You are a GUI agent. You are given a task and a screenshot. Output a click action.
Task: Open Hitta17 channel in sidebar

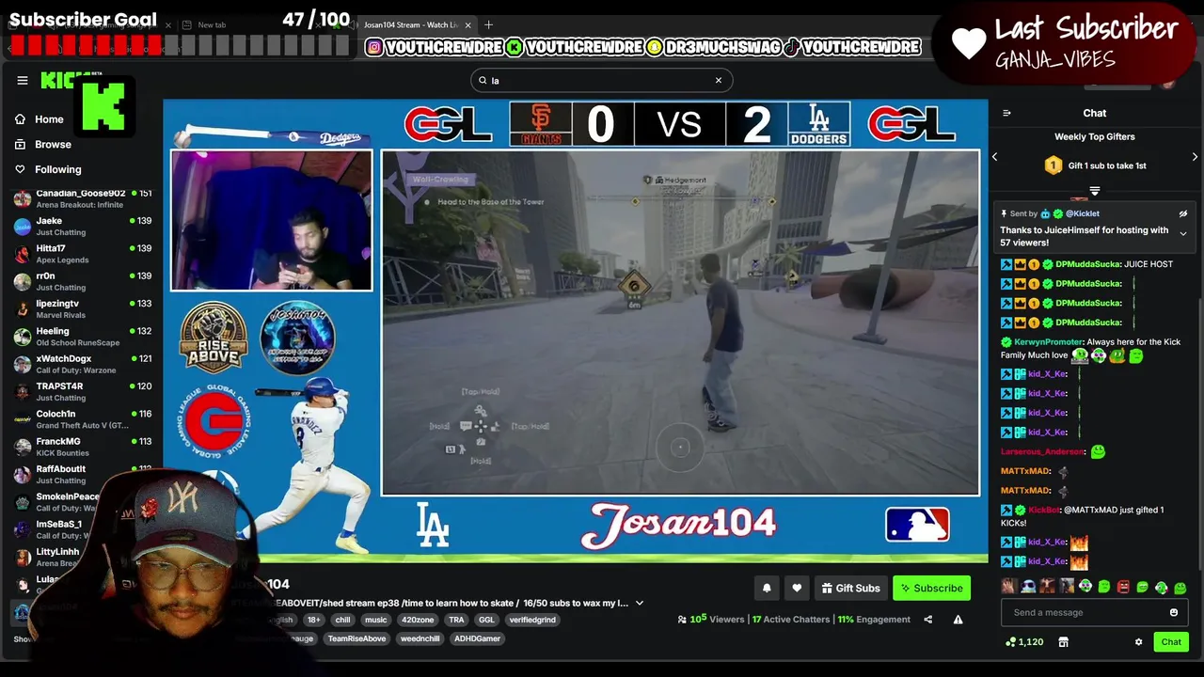82,254
